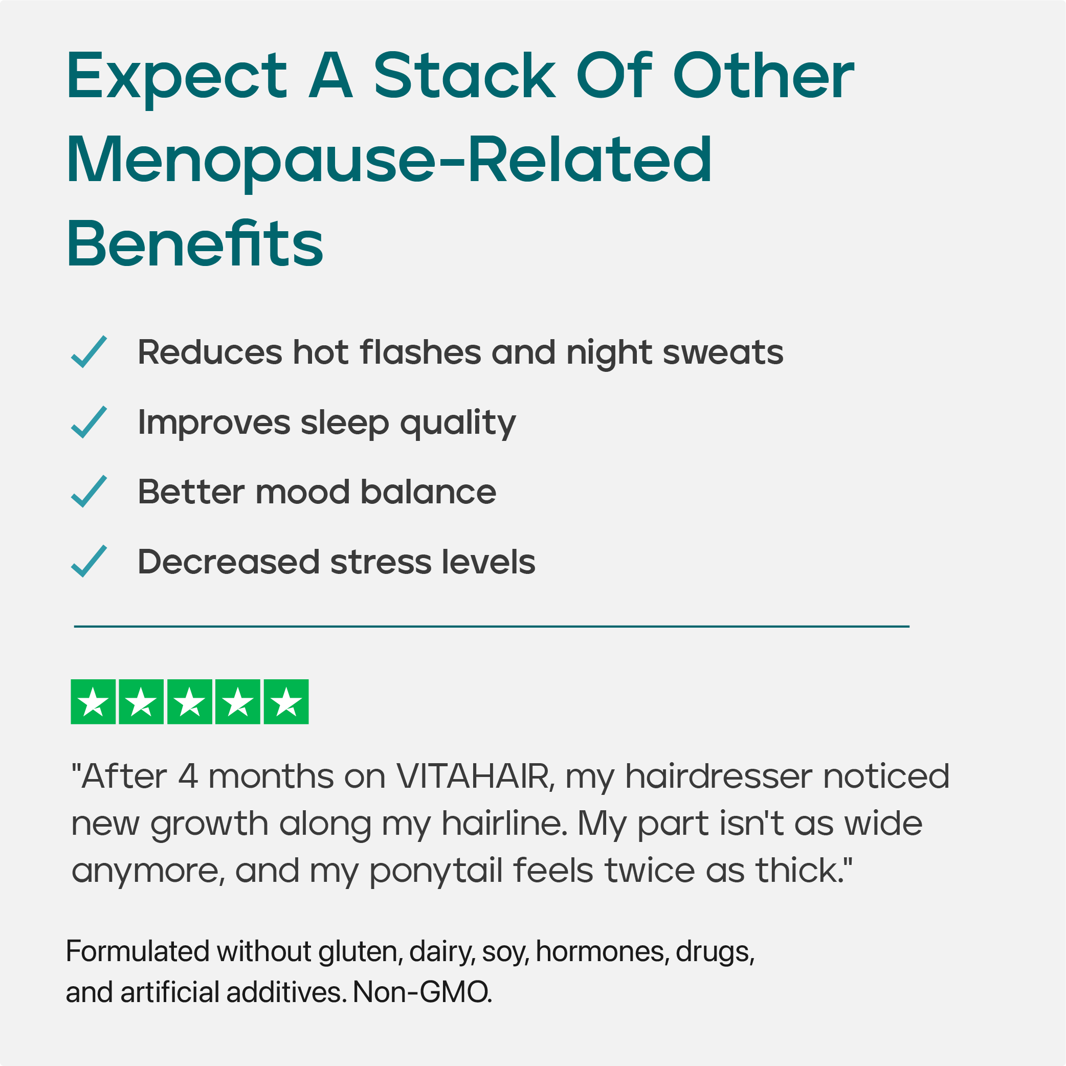
Task: Click the checkmark beside hot flashes benefit
Action: tap(89, 352)
